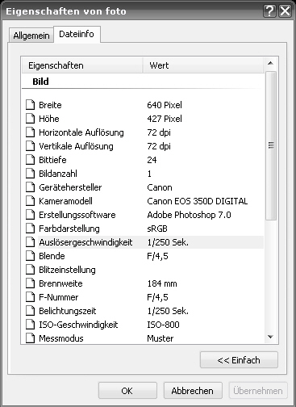Screen dimensions: 296x407
Task: Click the Eigenschaften column header
Action: coord(81,65)
